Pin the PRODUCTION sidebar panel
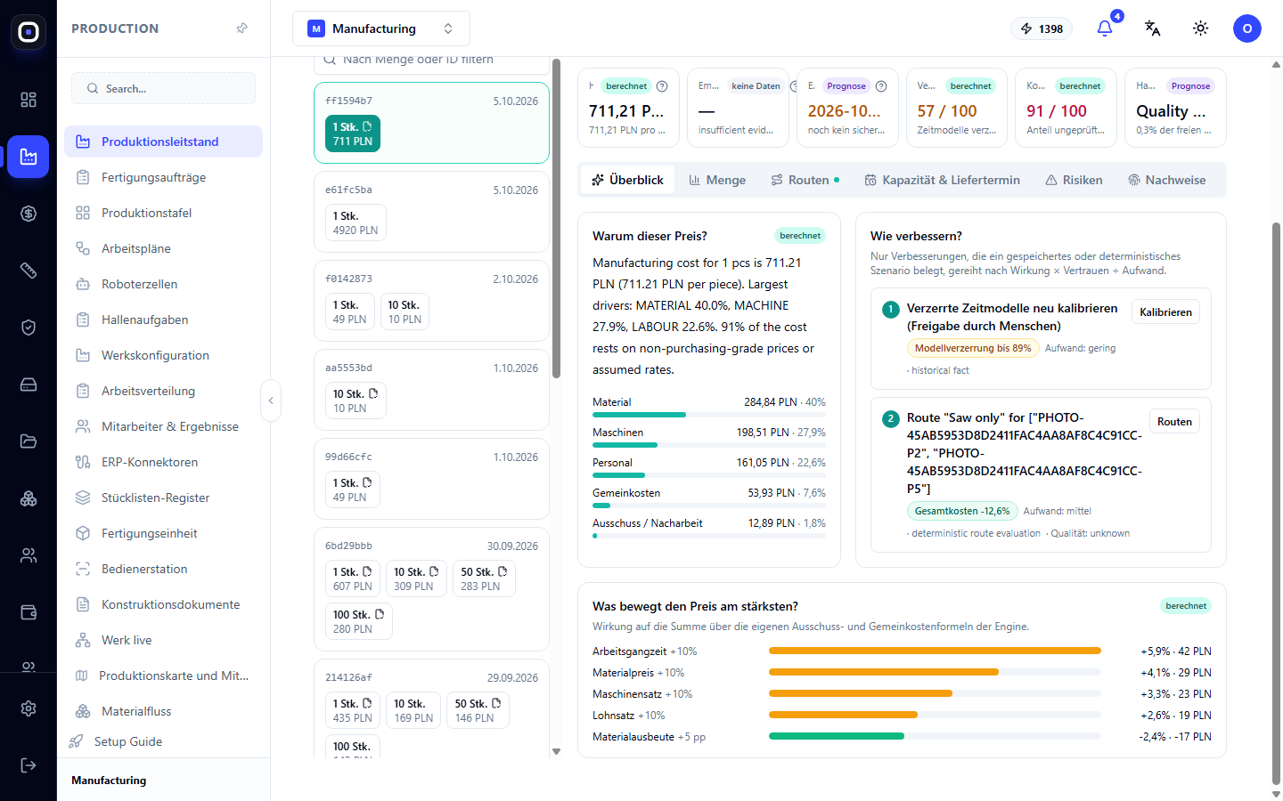Screen dimensions: 1283x801 [241, 28]
